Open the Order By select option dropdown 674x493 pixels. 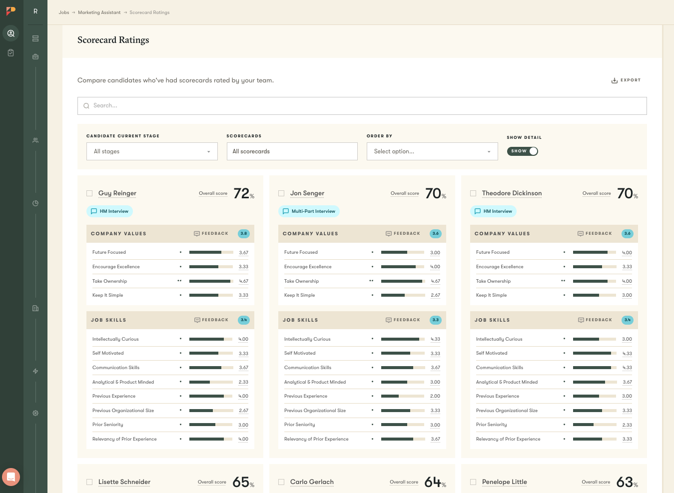(x=432, y=151)
